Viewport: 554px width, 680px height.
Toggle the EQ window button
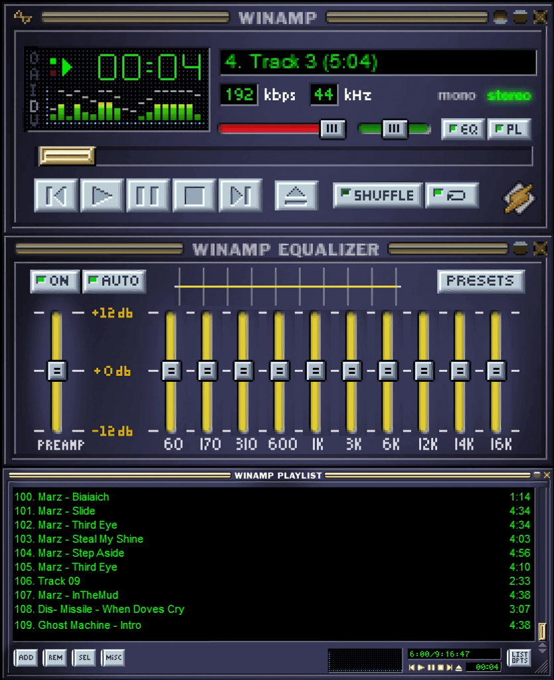tap(463, 129)
